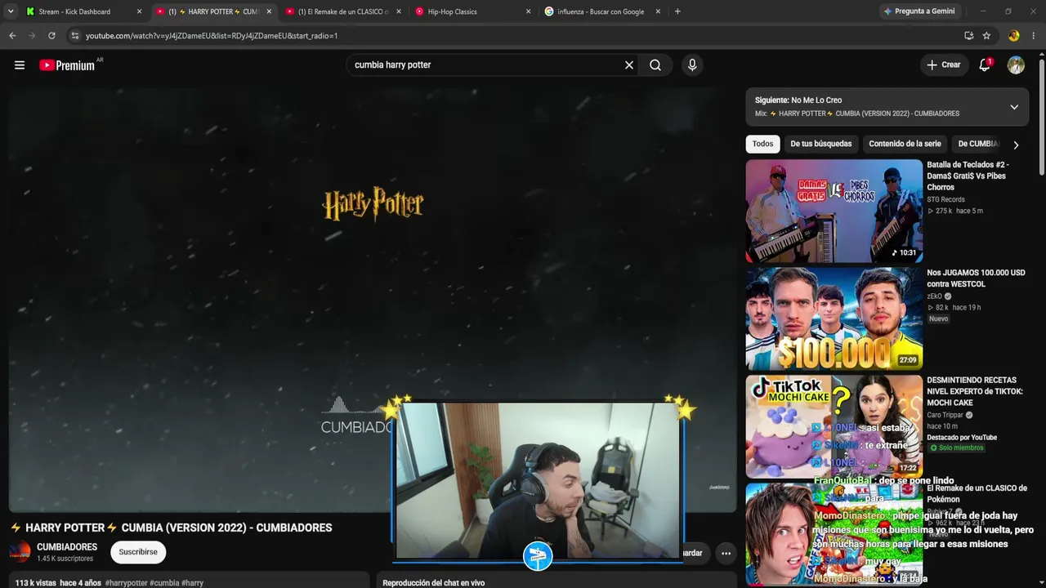Go to YouTube Premium home logo
The width and height of the screenshot is (1046, 588).
click(67, 65)
